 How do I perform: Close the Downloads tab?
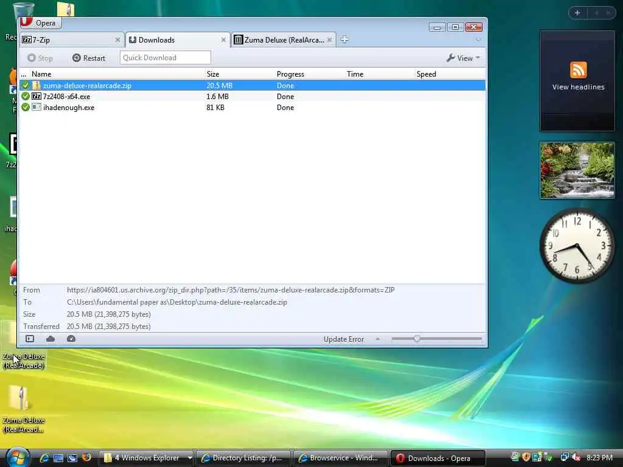tap(223, 40)
